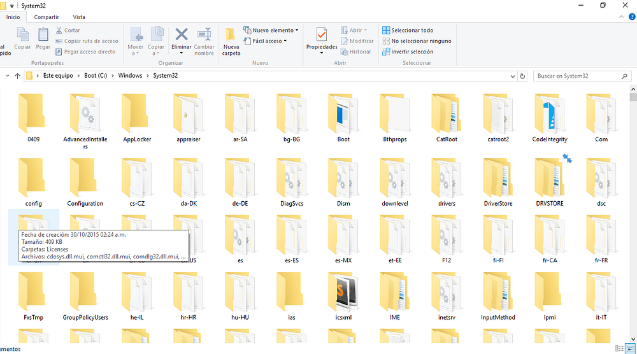
Task: Select the fr-FR folder
Action: [601, 239]
